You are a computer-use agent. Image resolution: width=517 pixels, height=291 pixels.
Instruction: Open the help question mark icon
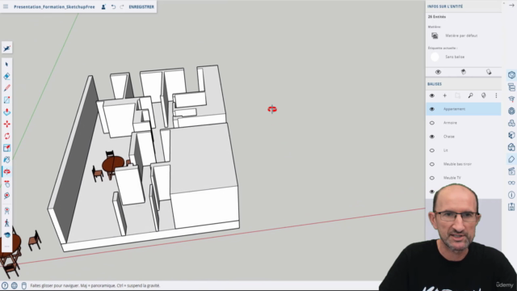coord(5,285)
